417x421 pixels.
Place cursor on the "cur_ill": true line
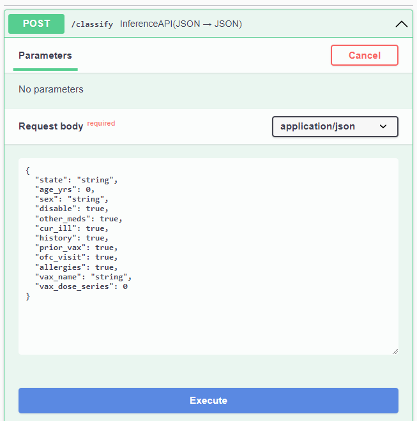coord(72,228)
